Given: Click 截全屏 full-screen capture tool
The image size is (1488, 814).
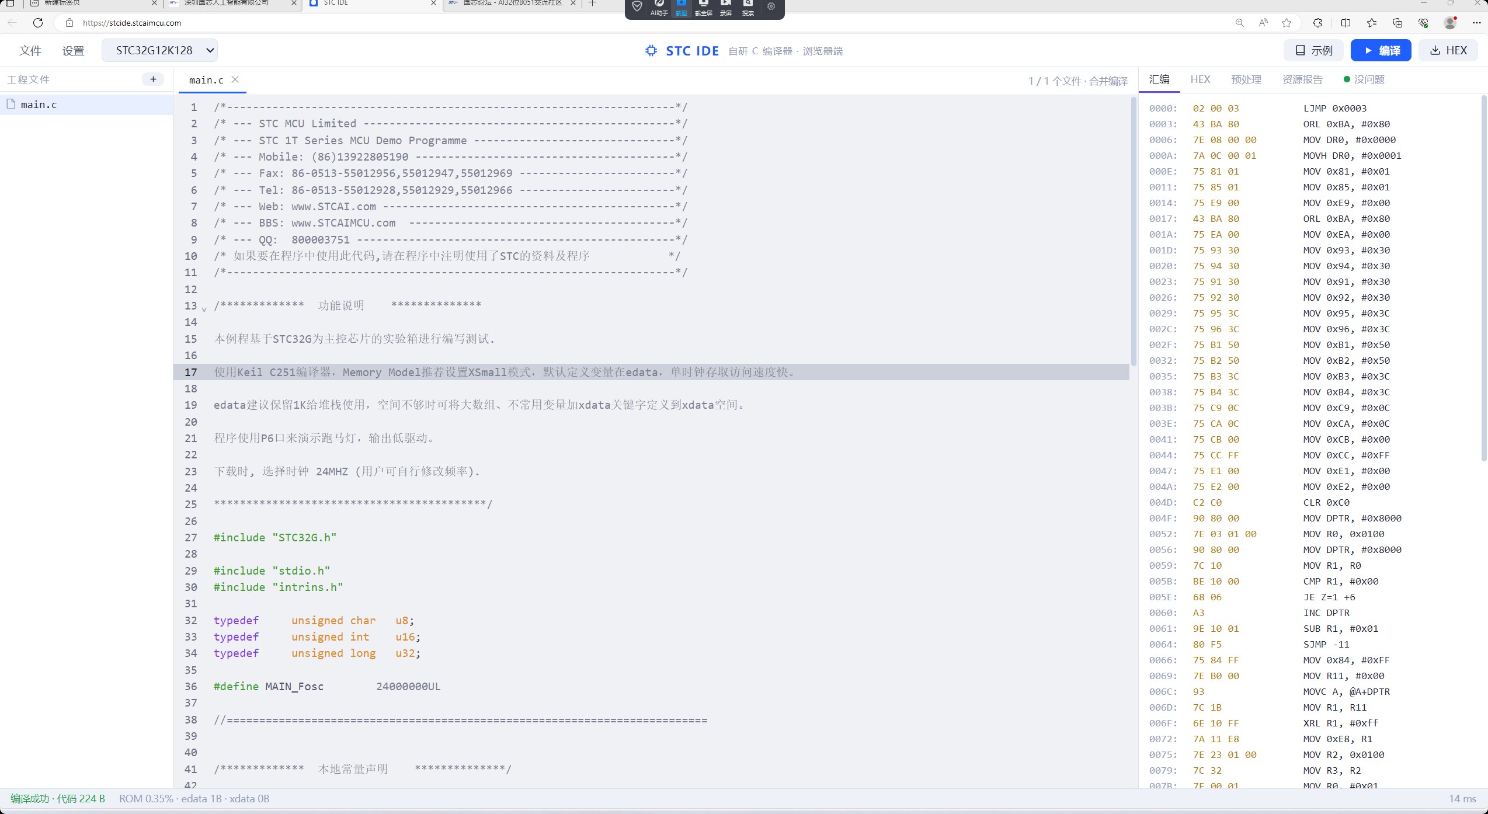Looking at the screenshot, I should click(x=704, y=8).
